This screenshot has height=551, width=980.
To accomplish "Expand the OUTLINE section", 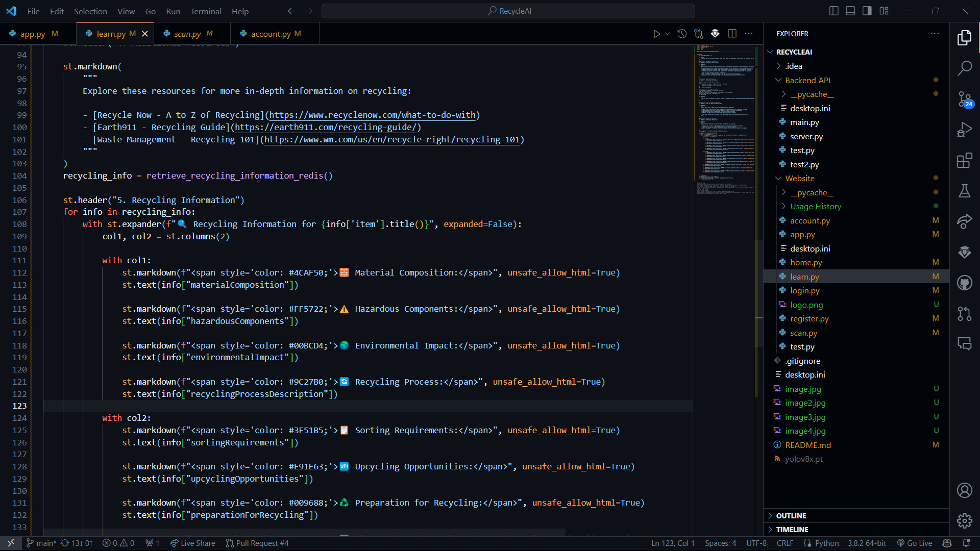I will pos(791,516).
